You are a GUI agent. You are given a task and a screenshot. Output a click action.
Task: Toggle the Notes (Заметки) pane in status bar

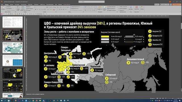tap(152, 98)
